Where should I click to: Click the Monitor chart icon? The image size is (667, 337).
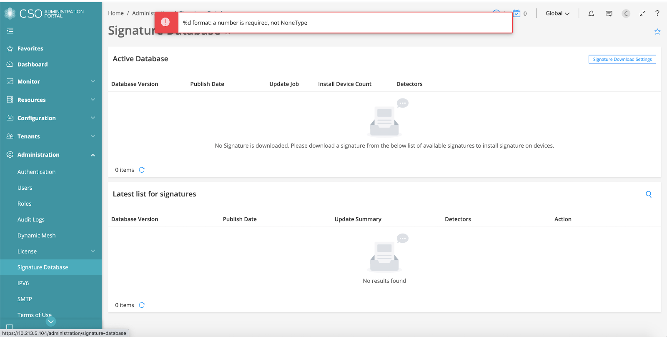10,81
